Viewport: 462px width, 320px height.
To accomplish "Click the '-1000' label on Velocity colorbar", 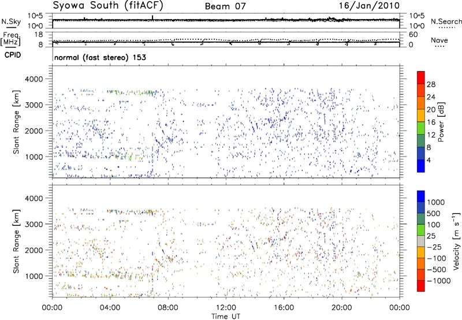I will [439, 281].
